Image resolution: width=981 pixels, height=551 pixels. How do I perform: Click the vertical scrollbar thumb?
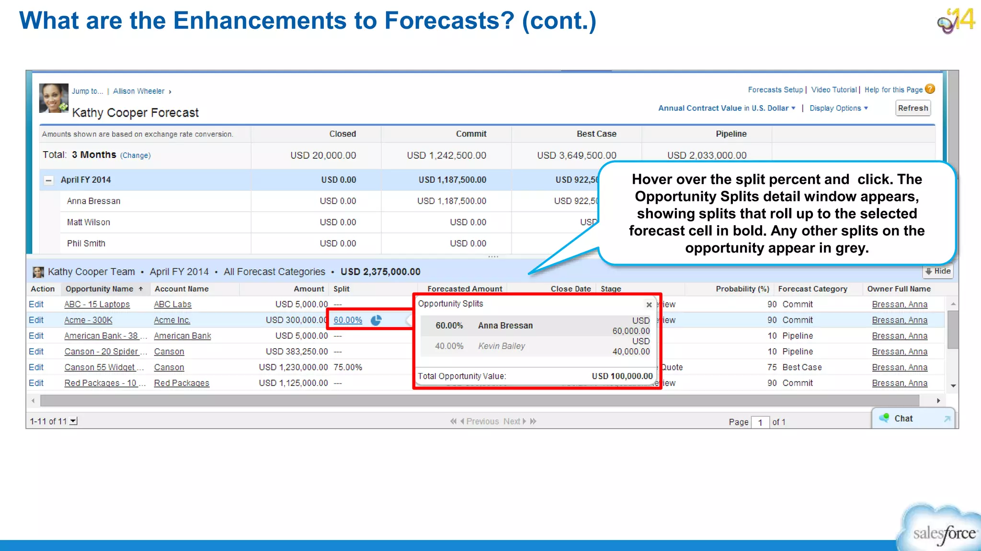click(x=953, y=330)
